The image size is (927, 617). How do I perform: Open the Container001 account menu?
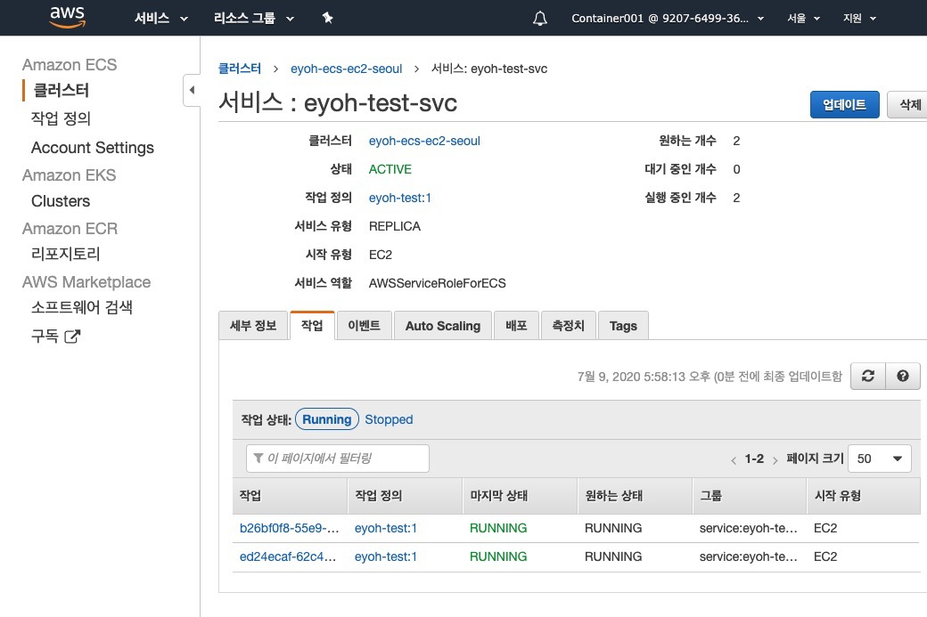coord(668,19)
